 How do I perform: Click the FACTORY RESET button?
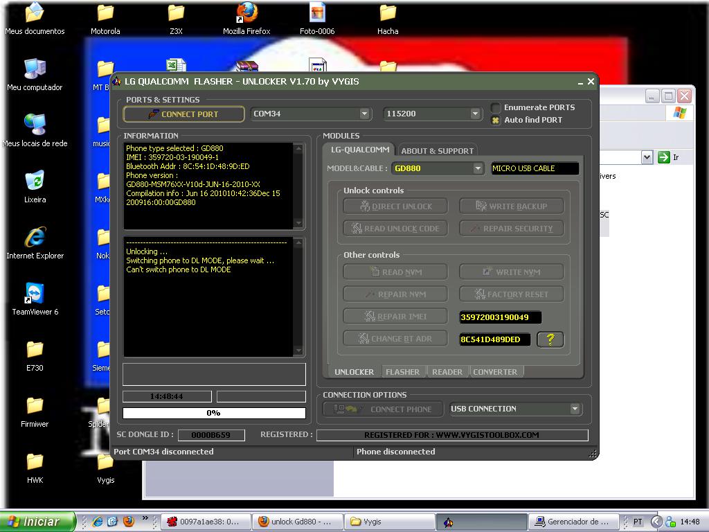(512, 294)
